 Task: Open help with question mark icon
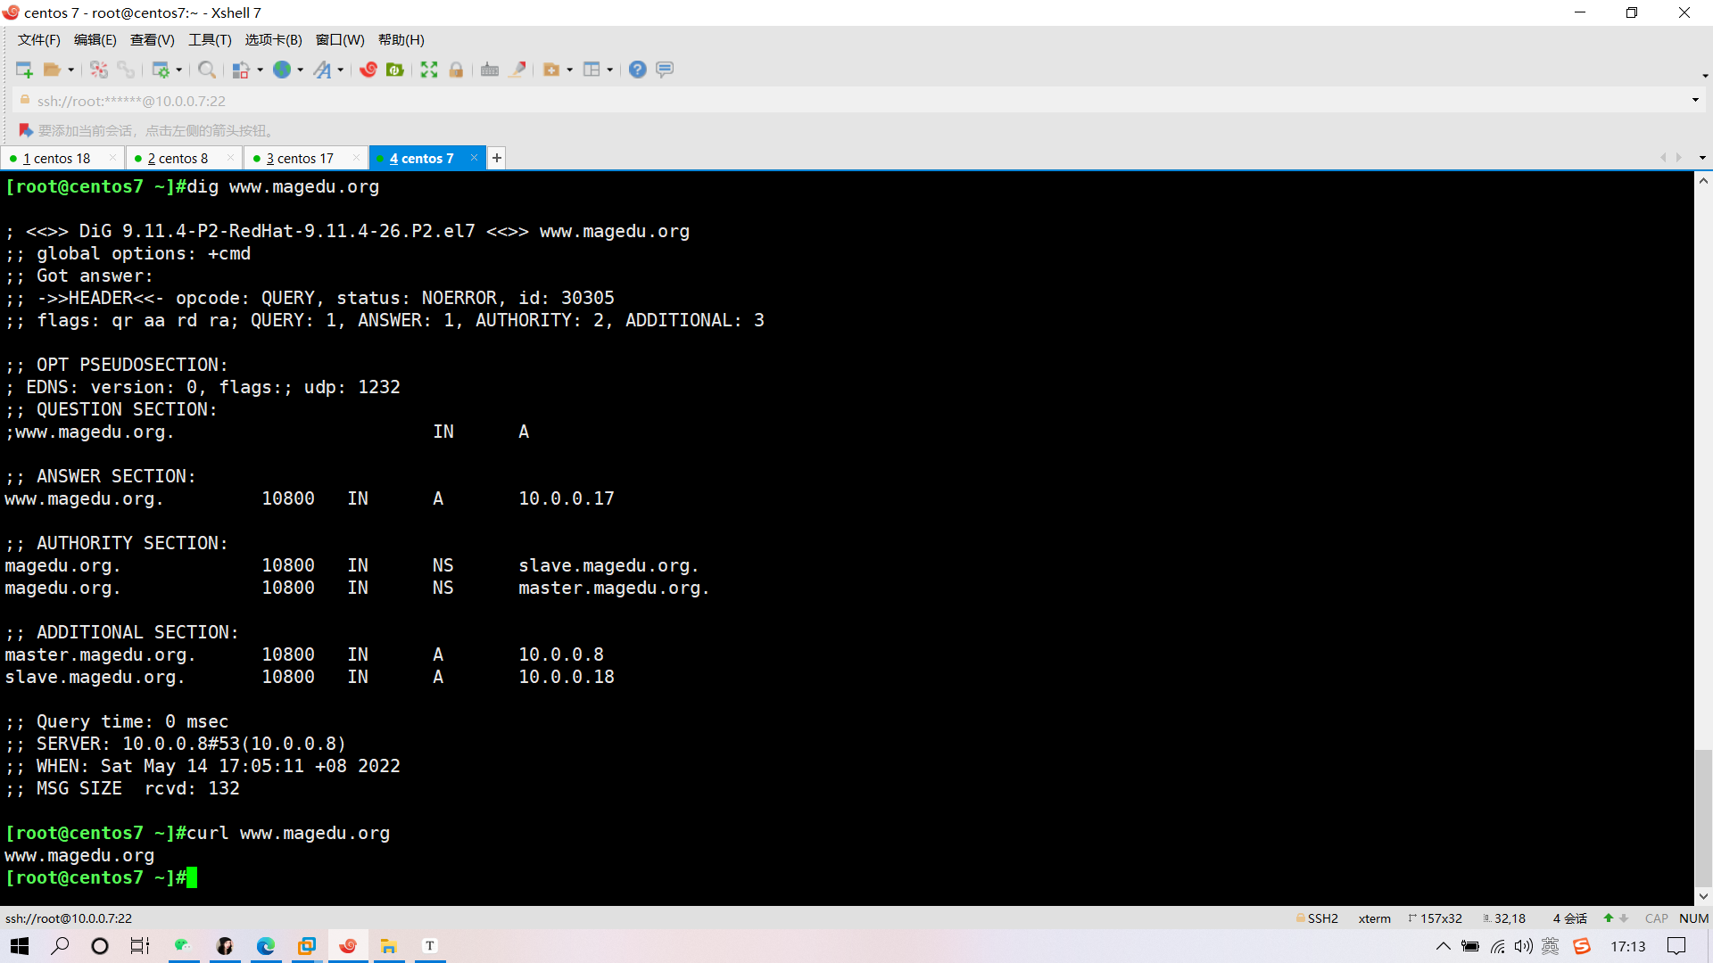637,70
